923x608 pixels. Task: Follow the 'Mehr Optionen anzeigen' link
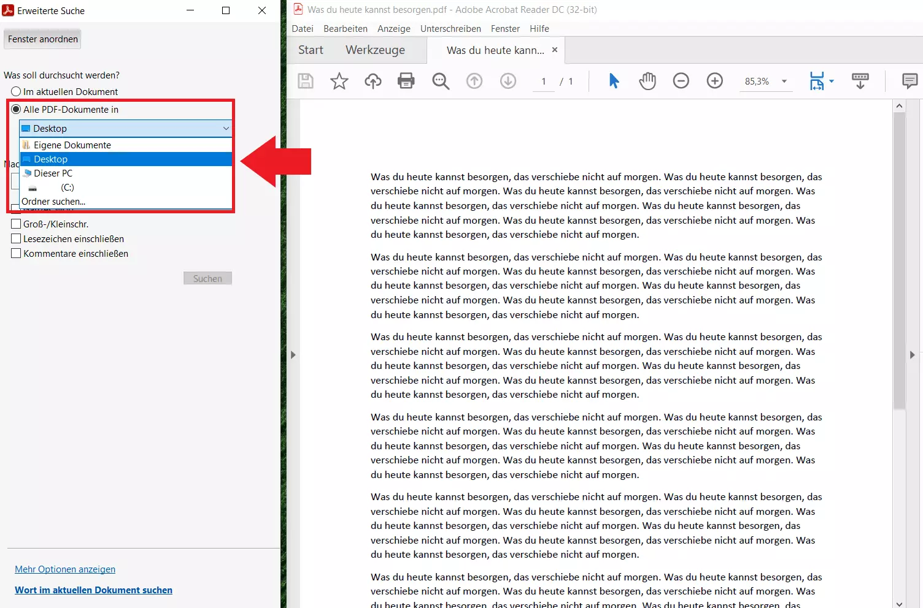65,569
